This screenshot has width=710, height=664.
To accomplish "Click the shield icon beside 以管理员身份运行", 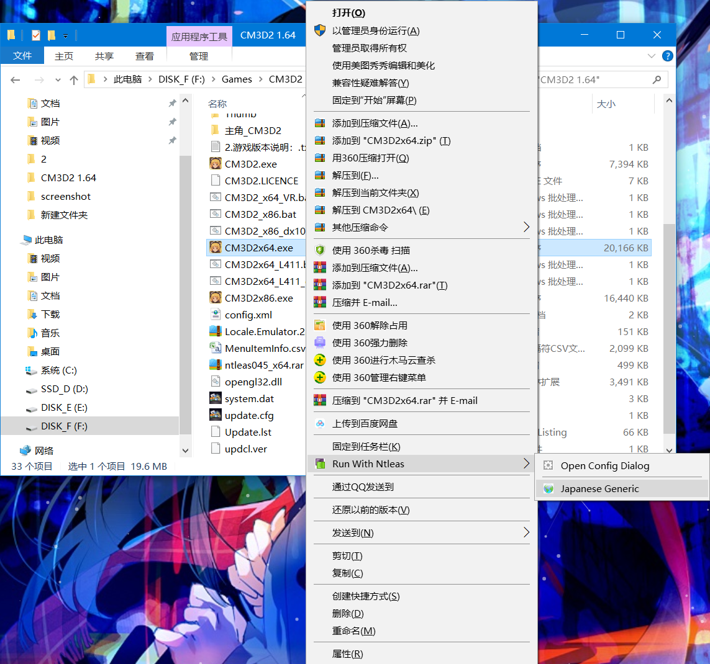I will [320, 30].
